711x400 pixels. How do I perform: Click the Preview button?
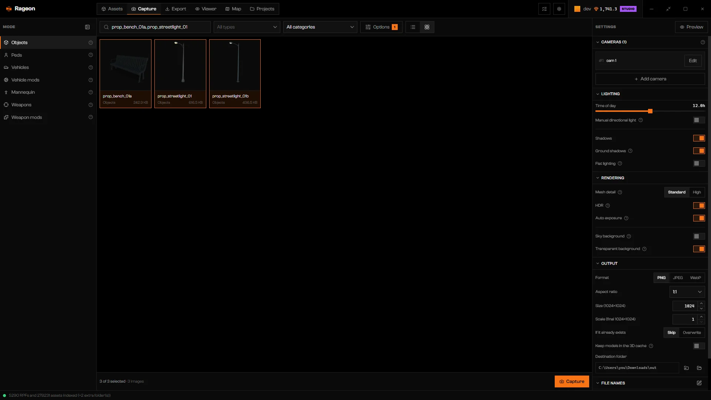(x=691, y=27)
